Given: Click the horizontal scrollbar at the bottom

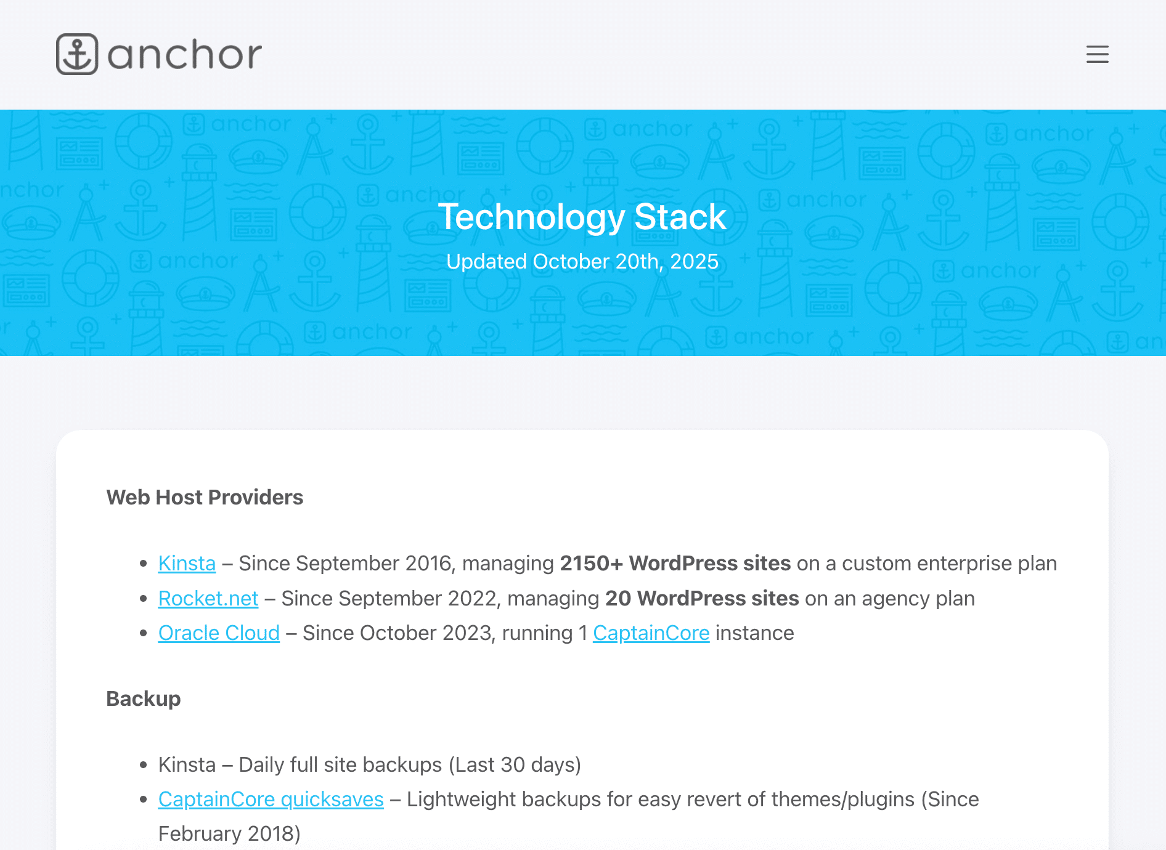Looking at the screenshot, I should pos(583,846).
